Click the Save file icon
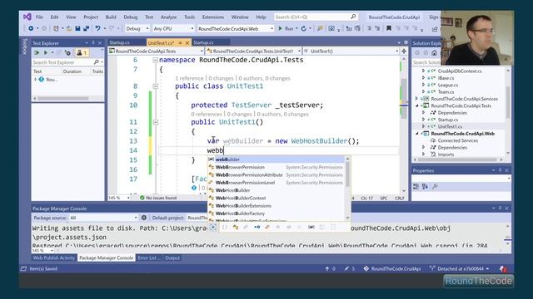This screenshot has width=533, height=299. point(77,28)
